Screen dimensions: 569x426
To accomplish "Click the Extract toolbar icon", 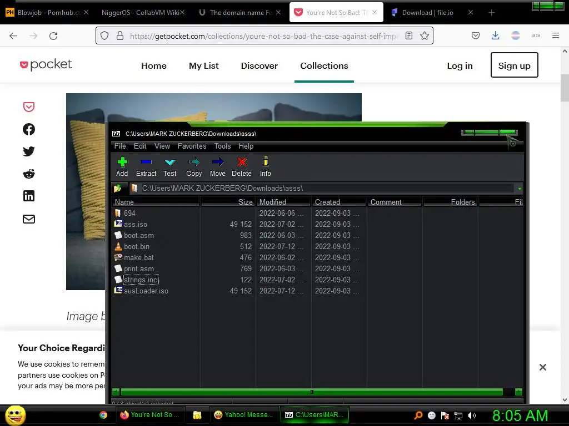I will click(146, 166).
